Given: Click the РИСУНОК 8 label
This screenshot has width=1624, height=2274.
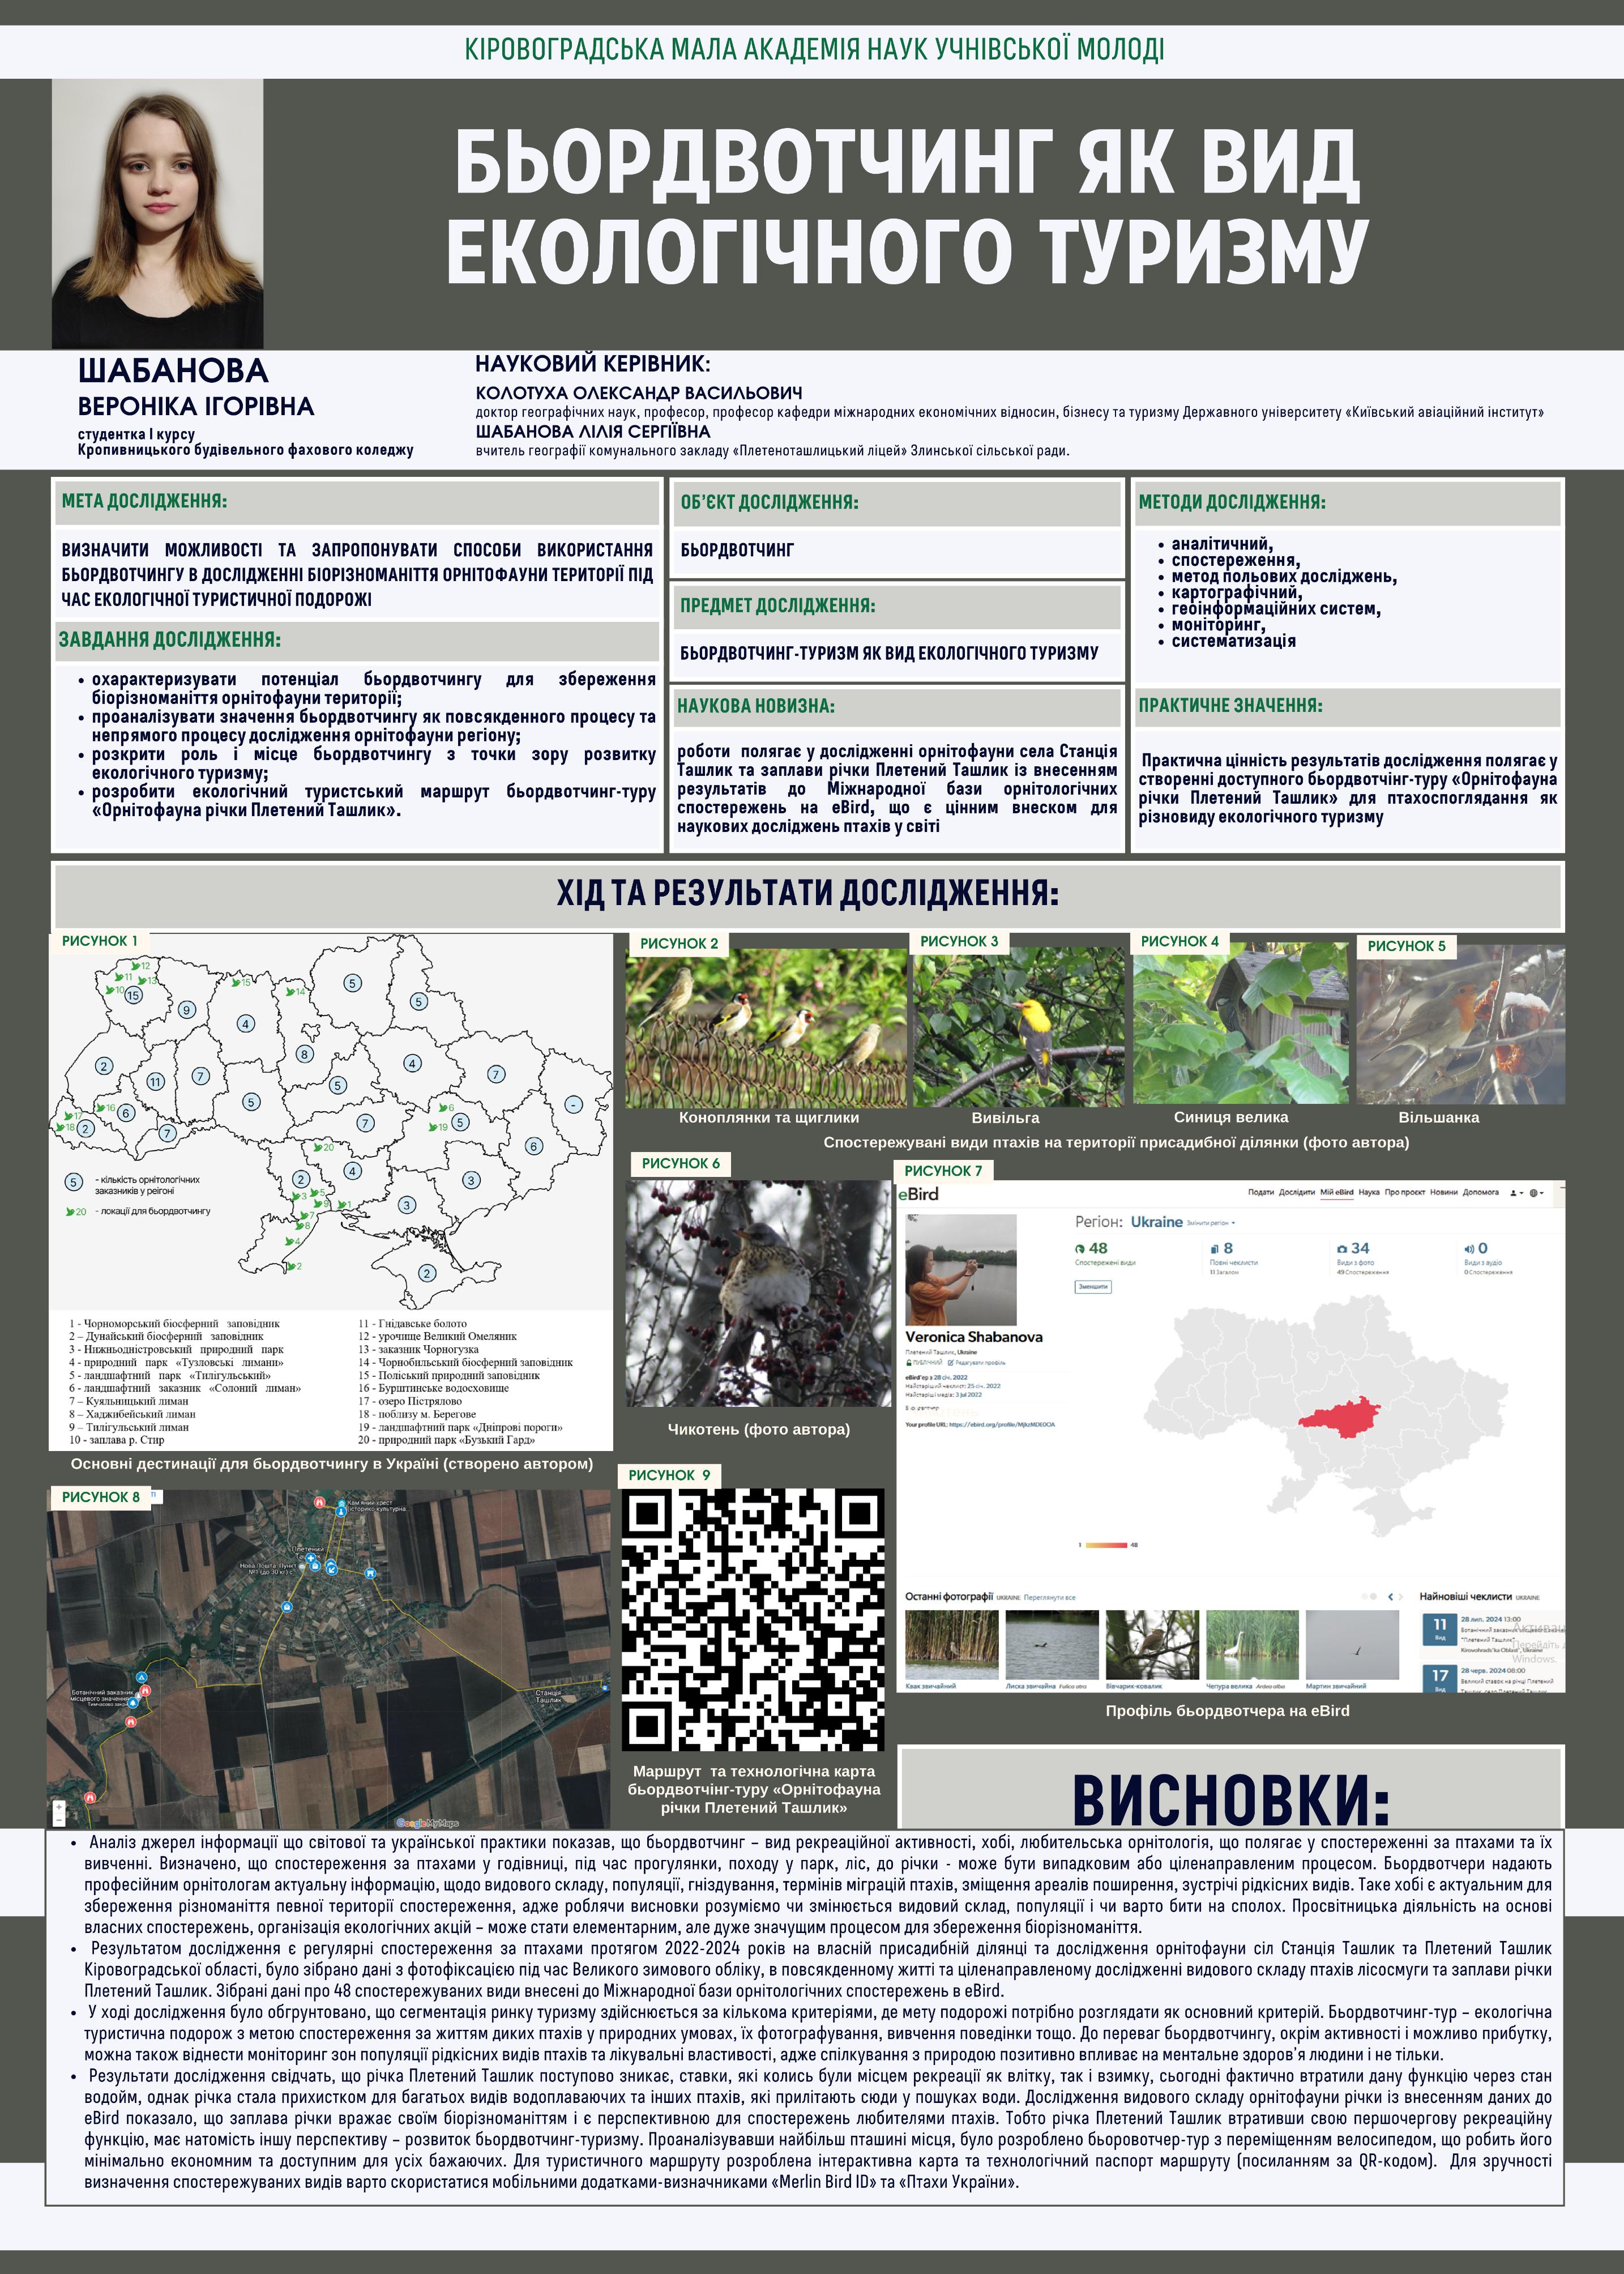Looking at the screenshot, I should 101,1497.
